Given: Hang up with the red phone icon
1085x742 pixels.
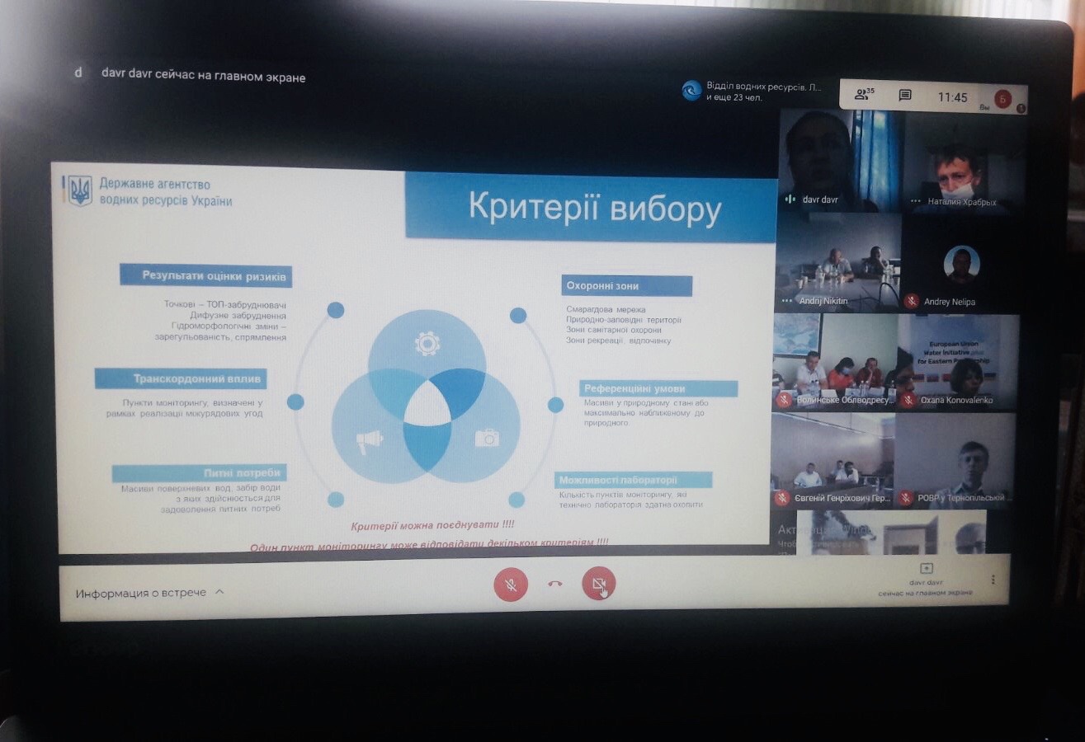Looking at the screenshot, I should (x=555, y=585).
